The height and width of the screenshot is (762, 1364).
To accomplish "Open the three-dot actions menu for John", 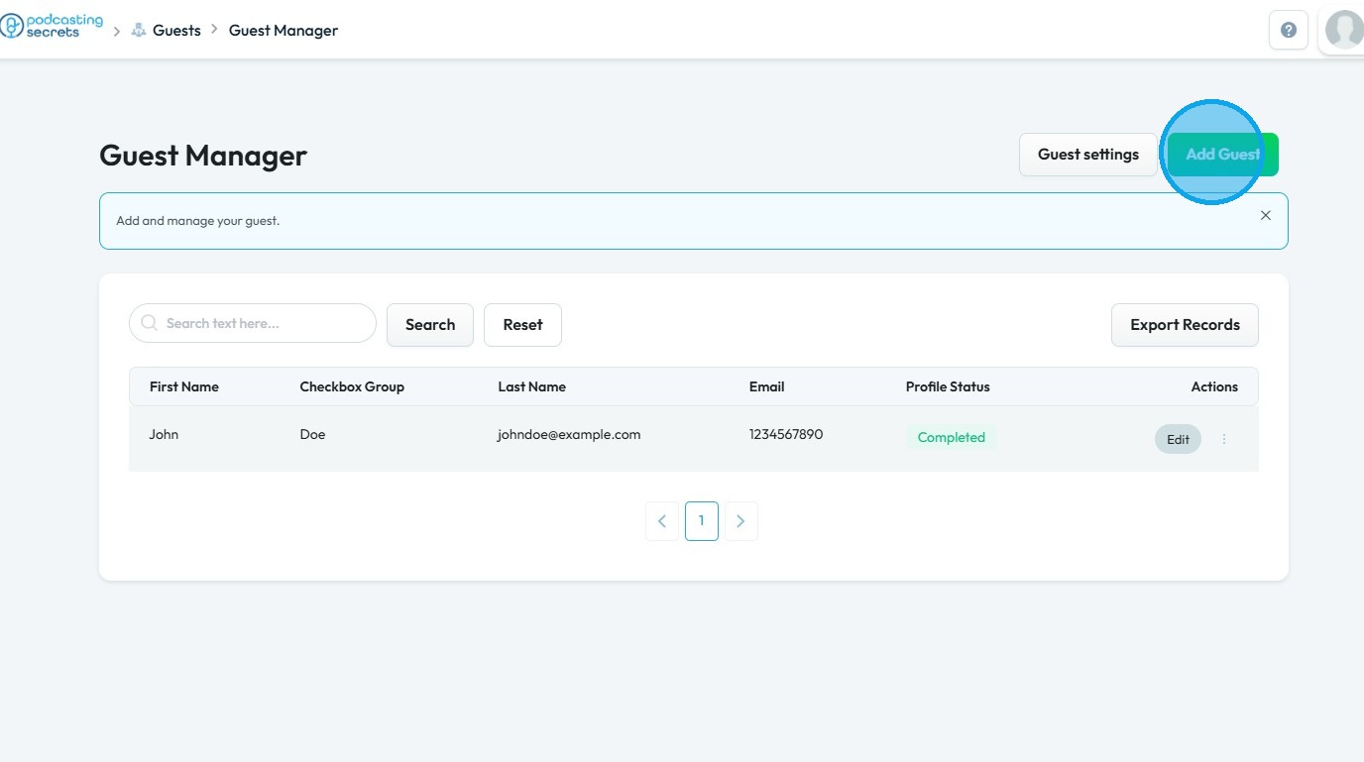I will [x=1224, y=439].
